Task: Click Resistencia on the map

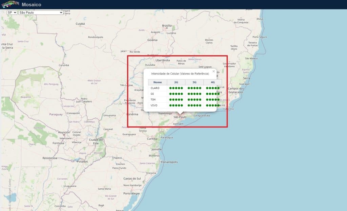Action: 50,158
